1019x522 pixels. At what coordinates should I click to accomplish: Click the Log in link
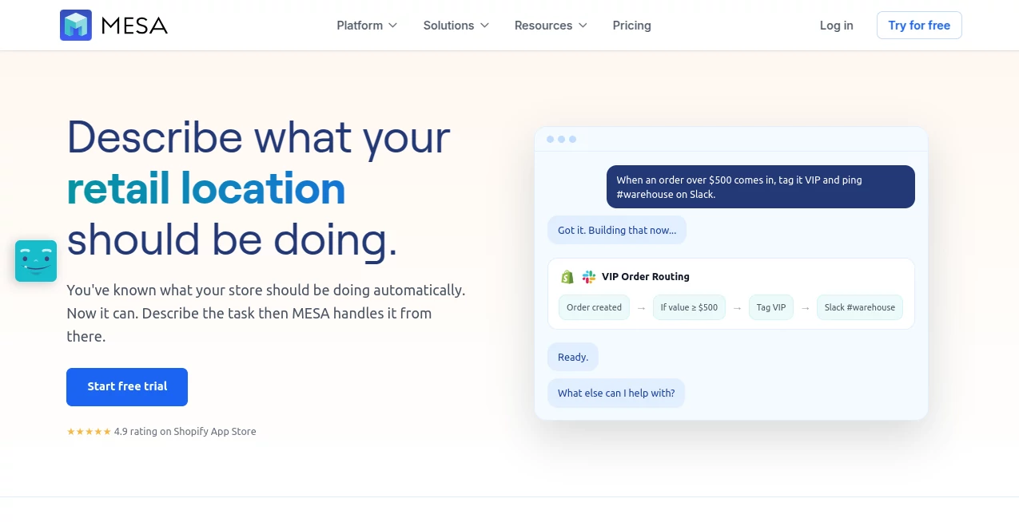point(837,26)
